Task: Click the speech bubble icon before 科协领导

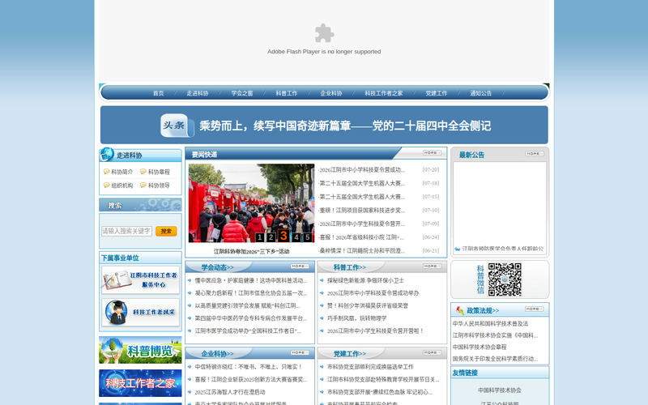Action: pos(143,185)
